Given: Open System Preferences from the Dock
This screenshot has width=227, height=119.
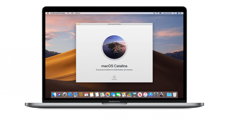Looking at the screenshot, I should pos(156,95).
